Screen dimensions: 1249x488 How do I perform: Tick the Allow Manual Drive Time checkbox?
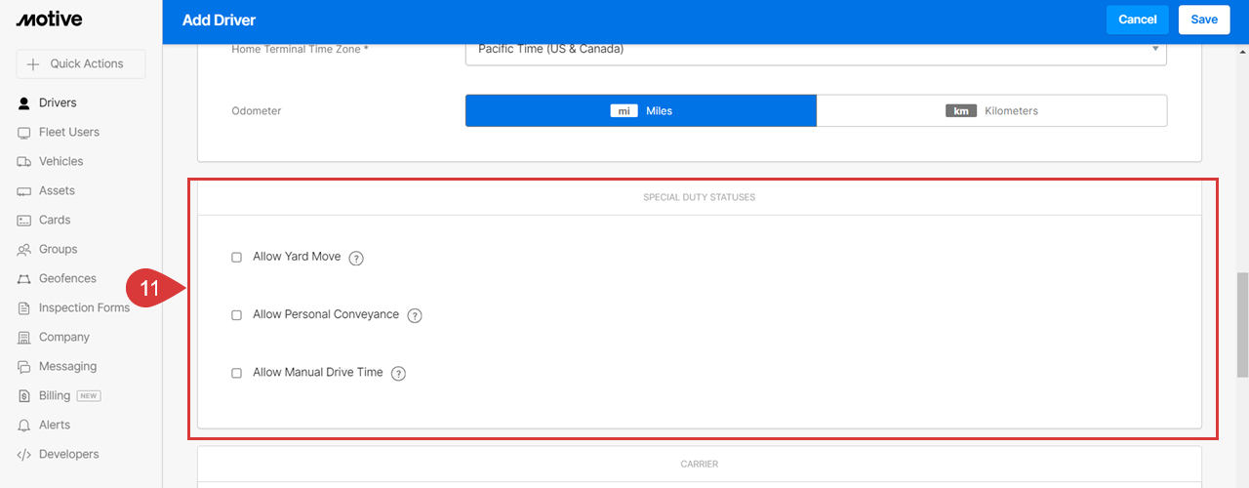tap(236, 373)
